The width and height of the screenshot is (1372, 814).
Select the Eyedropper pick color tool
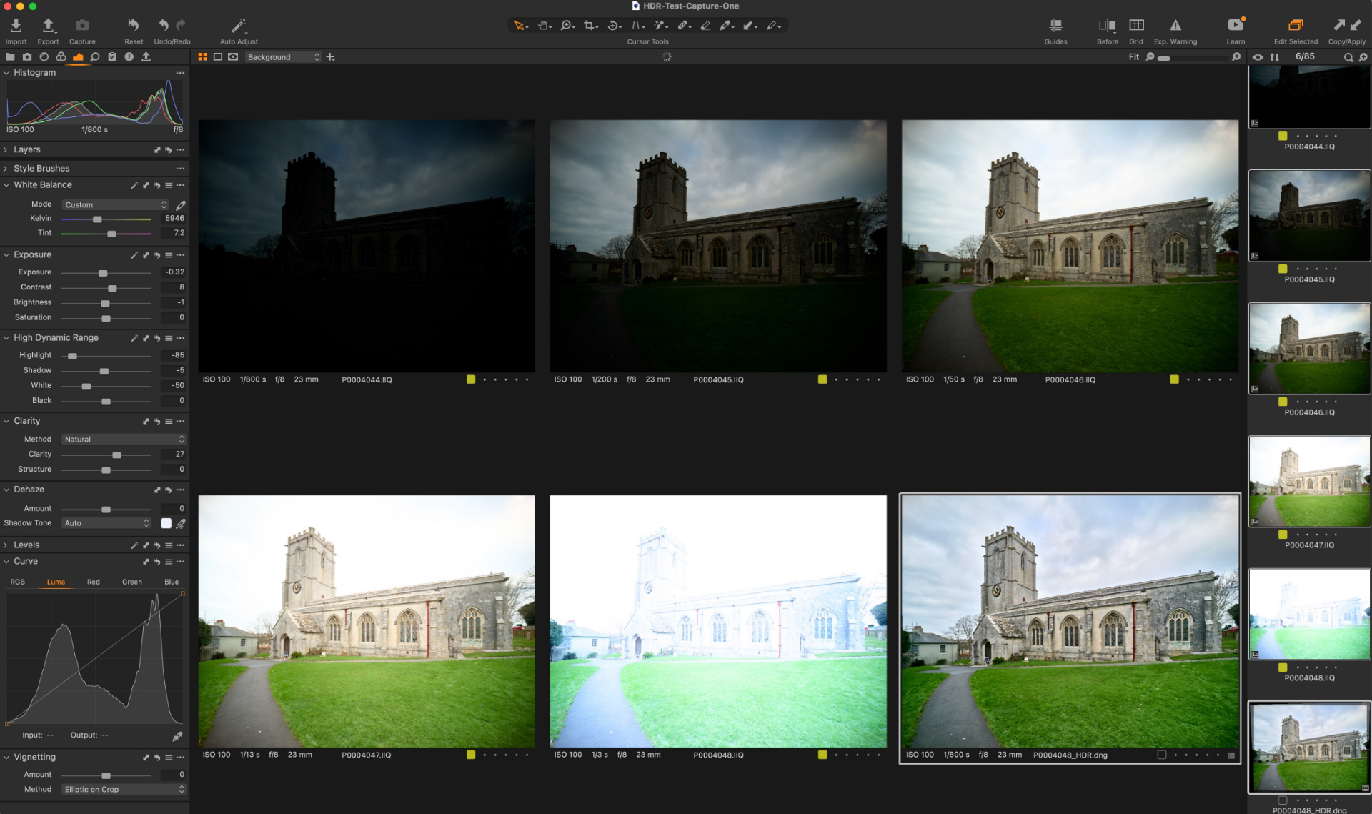727,25
